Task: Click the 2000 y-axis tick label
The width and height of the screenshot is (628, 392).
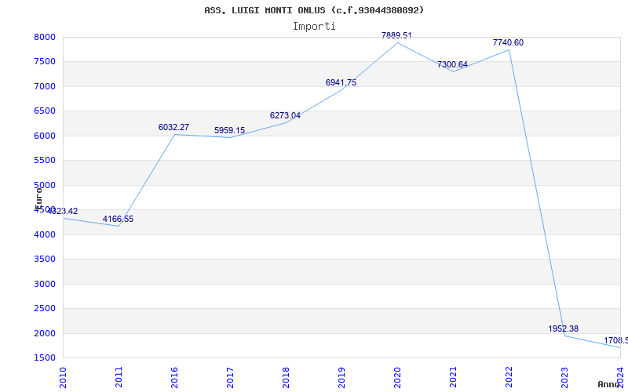Action: point(45,333)
